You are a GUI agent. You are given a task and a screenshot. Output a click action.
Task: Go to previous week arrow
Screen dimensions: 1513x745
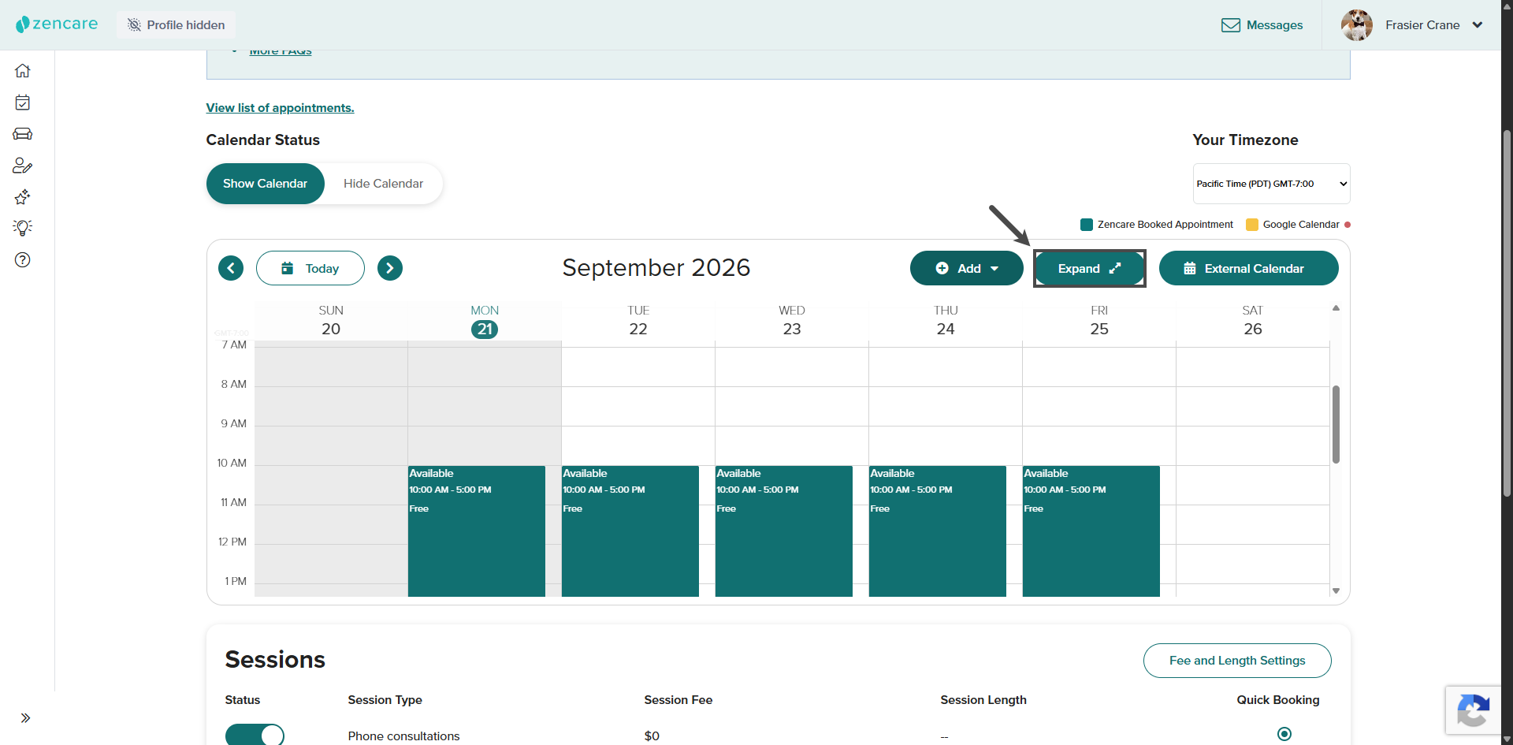point(231,268)
